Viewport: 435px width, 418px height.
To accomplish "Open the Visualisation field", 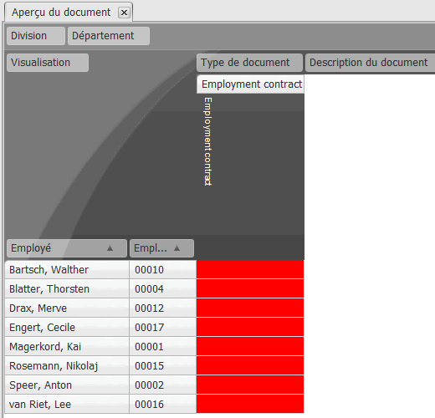I will point(48,63).
